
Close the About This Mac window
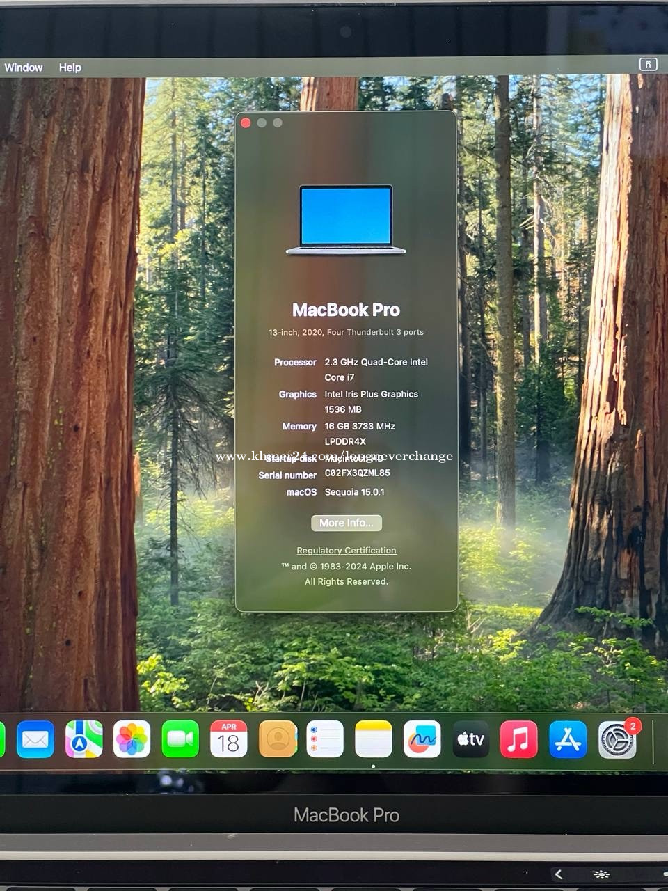[x=246, y=123]
